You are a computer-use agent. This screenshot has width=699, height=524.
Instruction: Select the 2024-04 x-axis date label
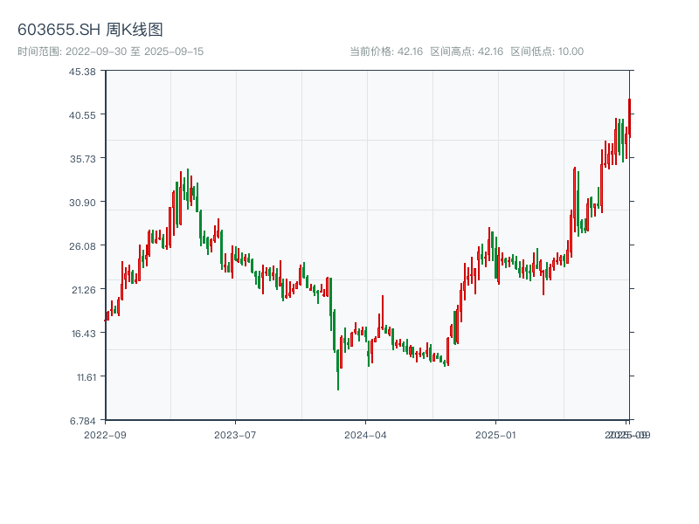click(x=366, y=434)
